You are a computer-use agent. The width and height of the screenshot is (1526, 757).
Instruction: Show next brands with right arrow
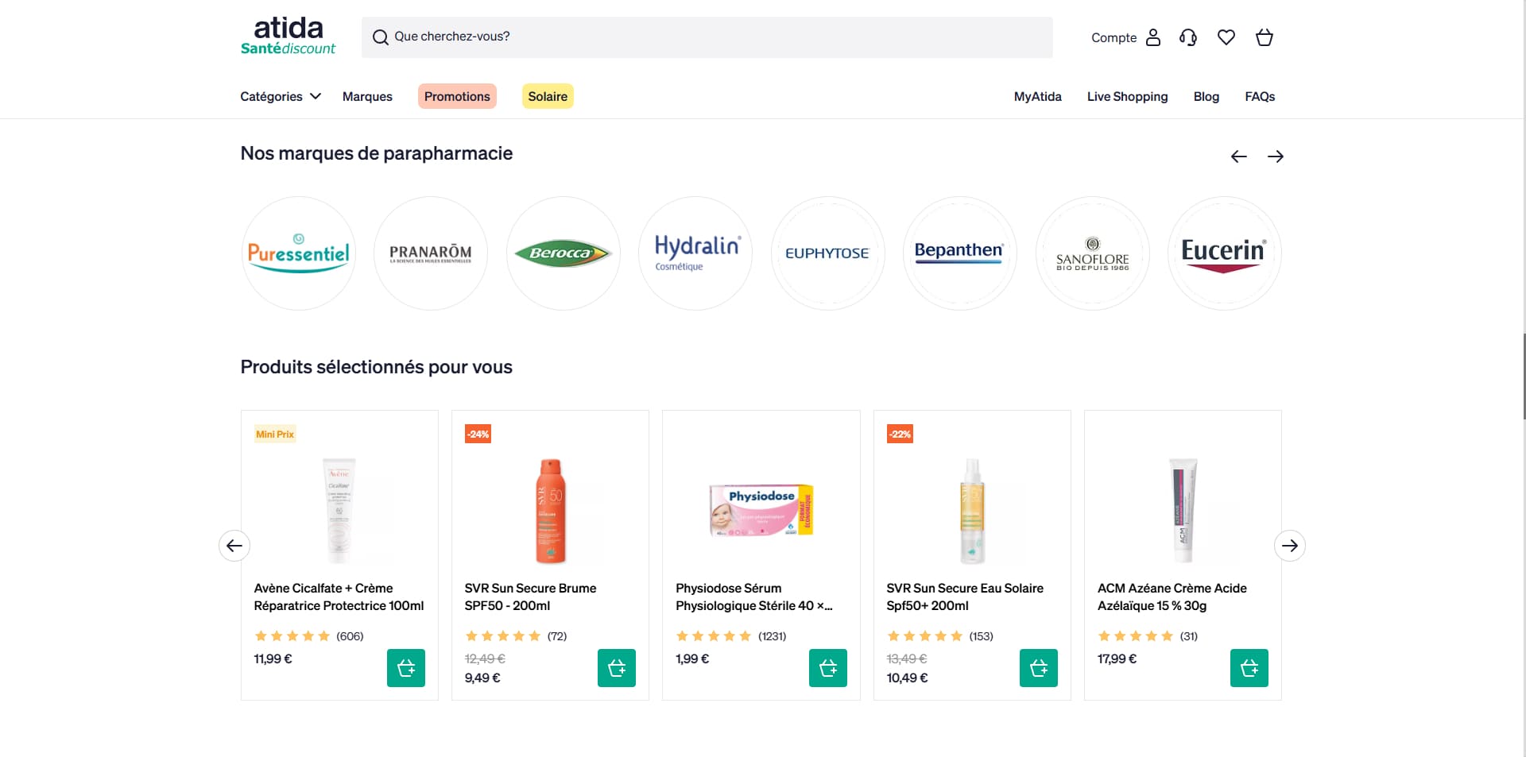1276,156
